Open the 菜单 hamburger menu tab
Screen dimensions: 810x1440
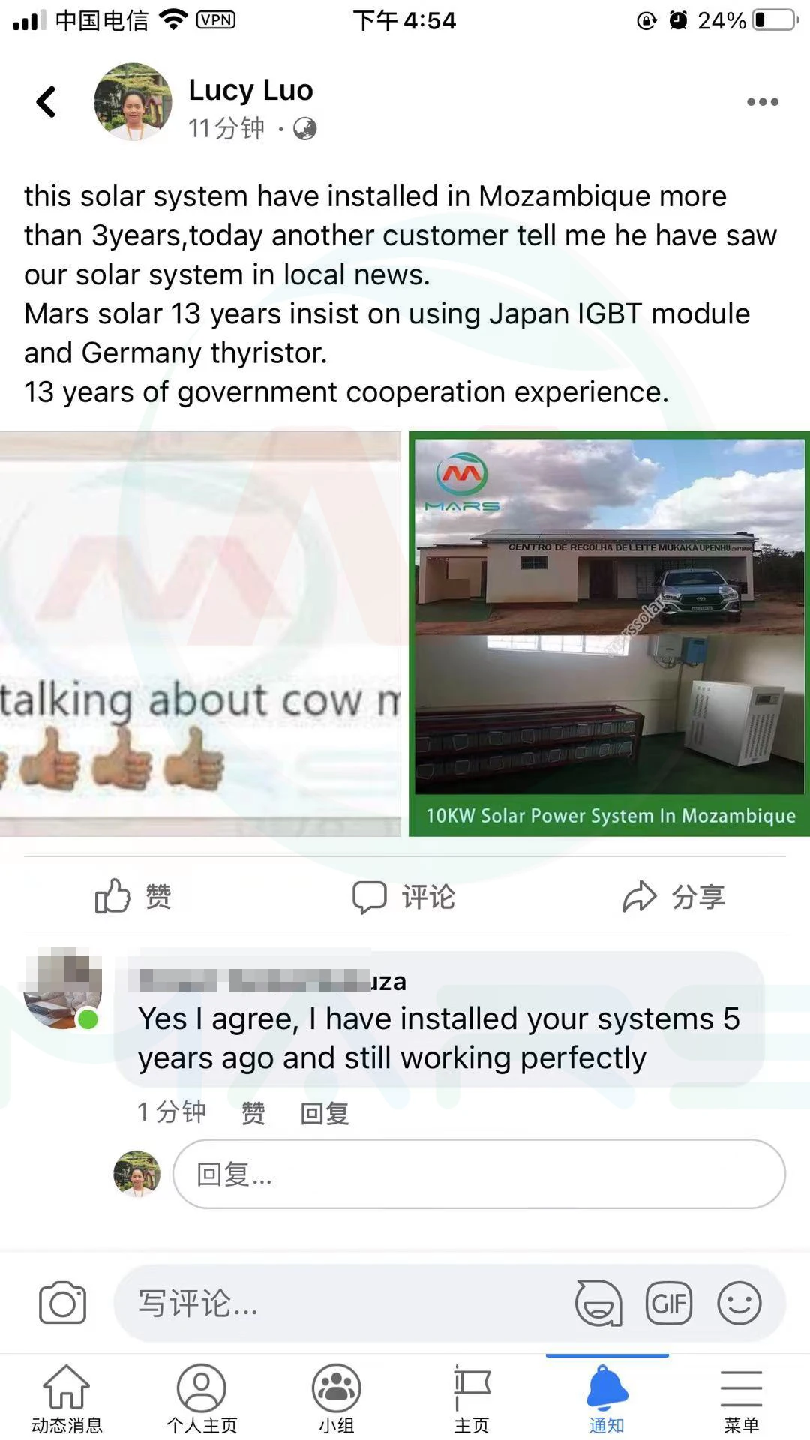pos(741,1398)
